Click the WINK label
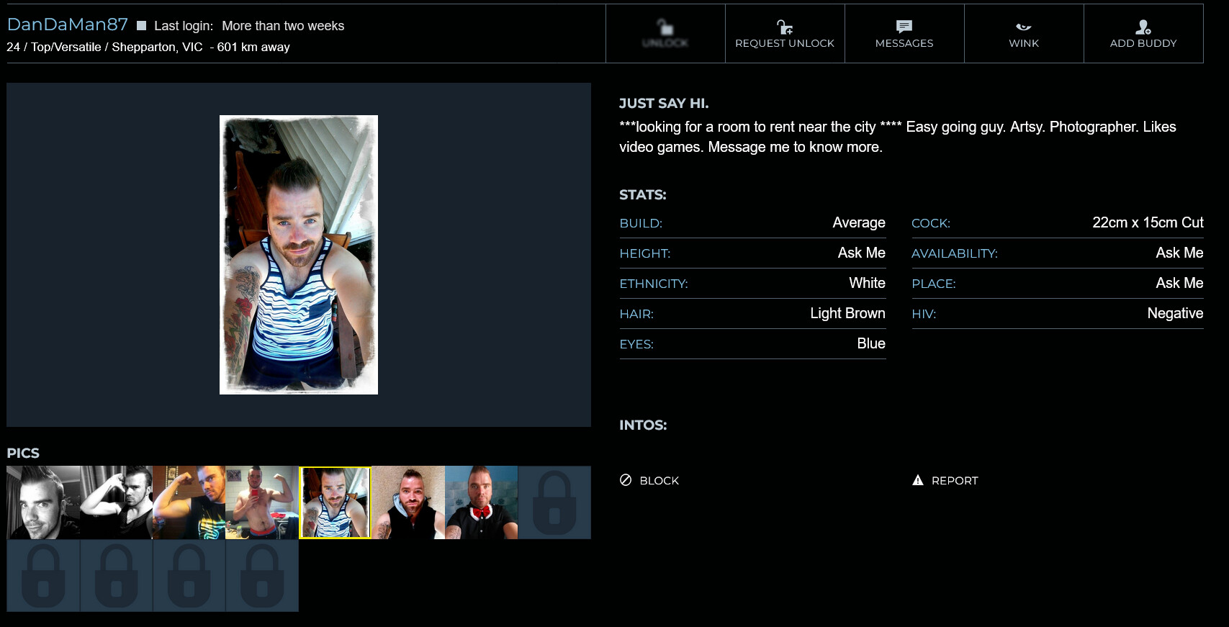 click(x=1024, y=43)
